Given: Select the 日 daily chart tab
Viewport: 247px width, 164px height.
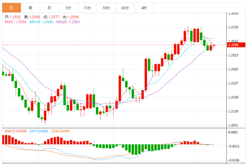Looking at the screenshot, I should 11,8.
